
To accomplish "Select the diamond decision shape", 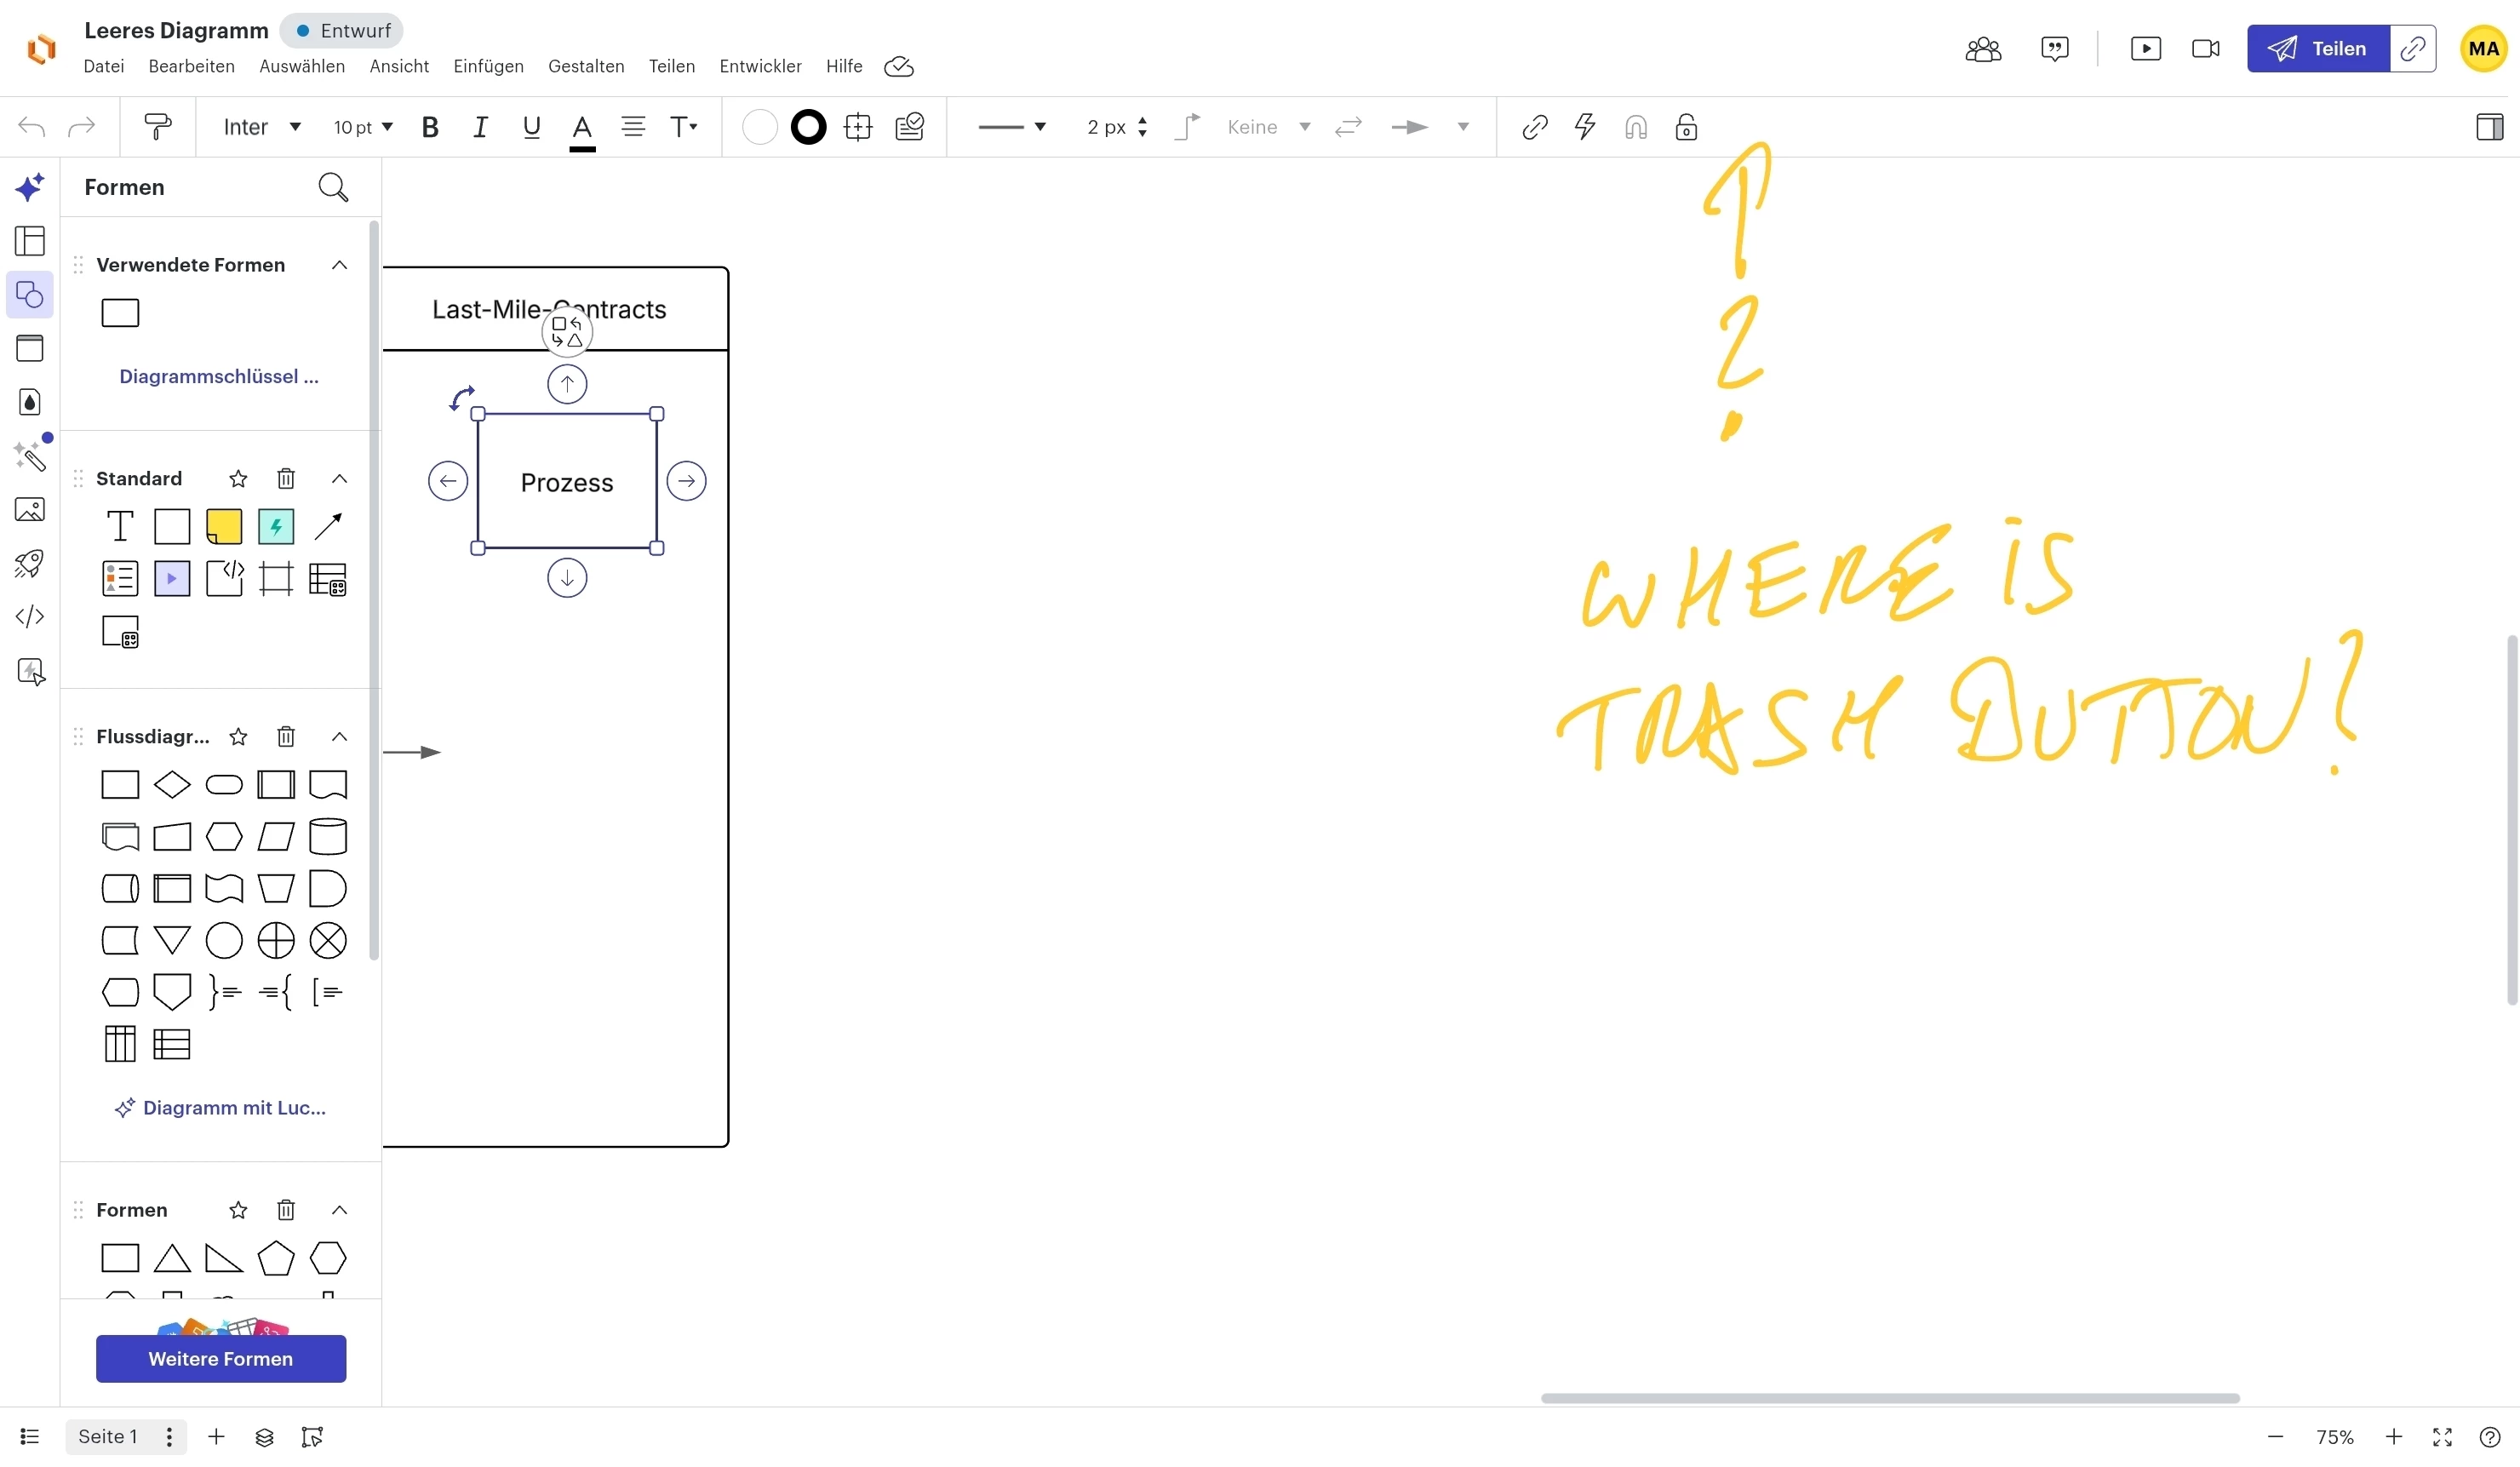I will 172,785.
